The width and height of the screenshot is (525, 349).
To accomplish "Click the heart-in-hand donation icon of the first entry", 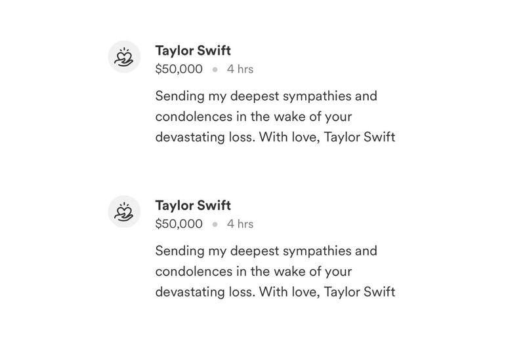I will (124, 57).
